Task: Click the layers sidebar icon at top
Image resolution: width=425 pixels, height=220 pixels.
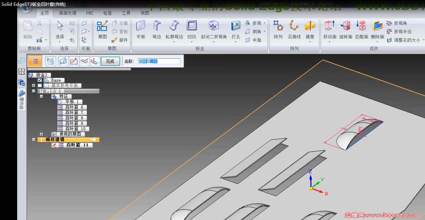Action: coord(22,61)
